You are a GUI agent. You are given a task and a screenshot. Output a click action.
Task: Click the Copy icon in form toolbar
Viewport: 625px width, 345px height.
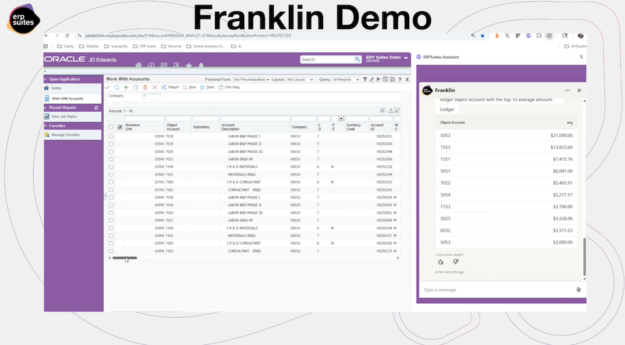click(x=136, y=87)
